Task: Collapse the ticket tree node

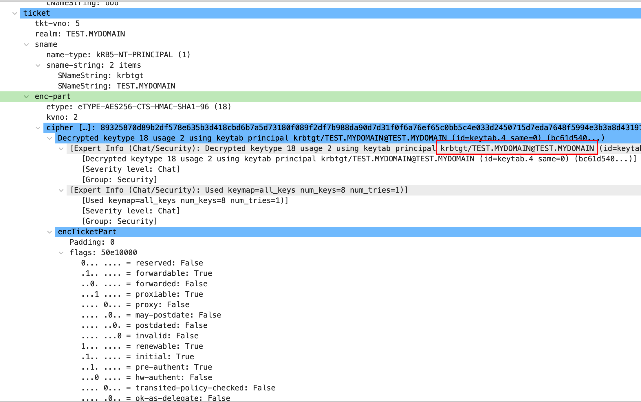Action: point(15,13)
